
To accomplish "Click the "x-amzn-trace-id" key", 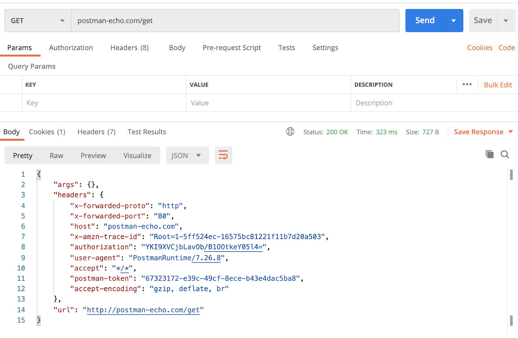I will coord(106,237).
